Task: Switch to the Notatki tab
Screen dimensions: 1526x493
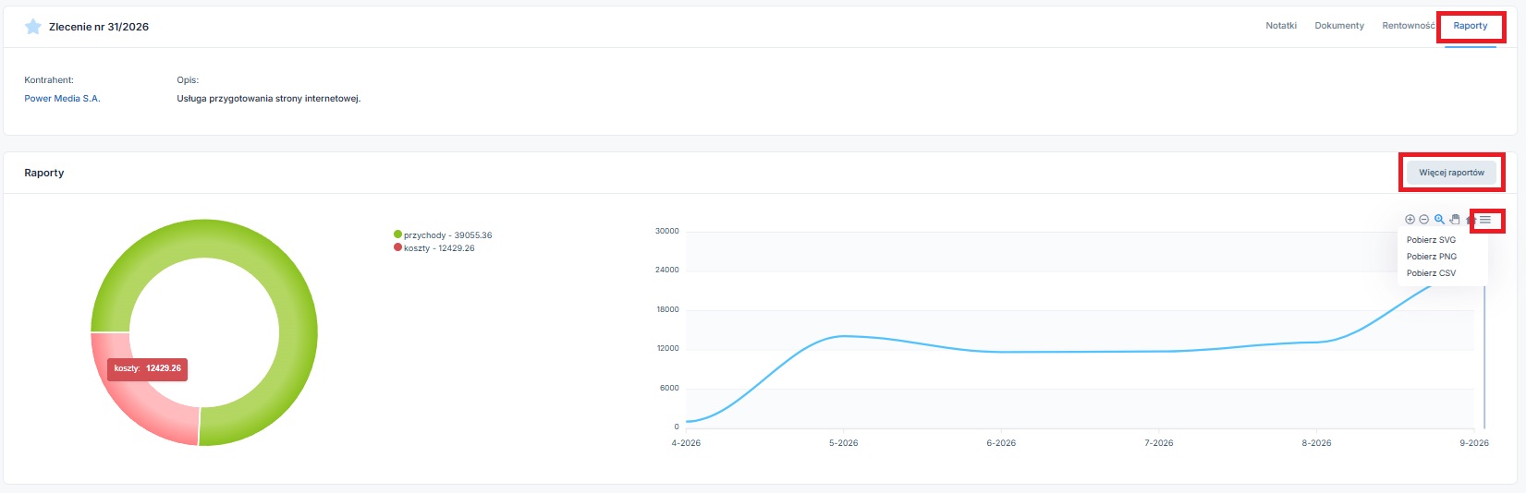Action: click(x=1281, y=26)
